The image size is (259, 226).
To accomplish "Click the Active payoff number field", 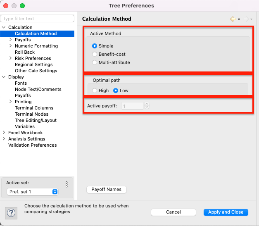I will [133, 106].
